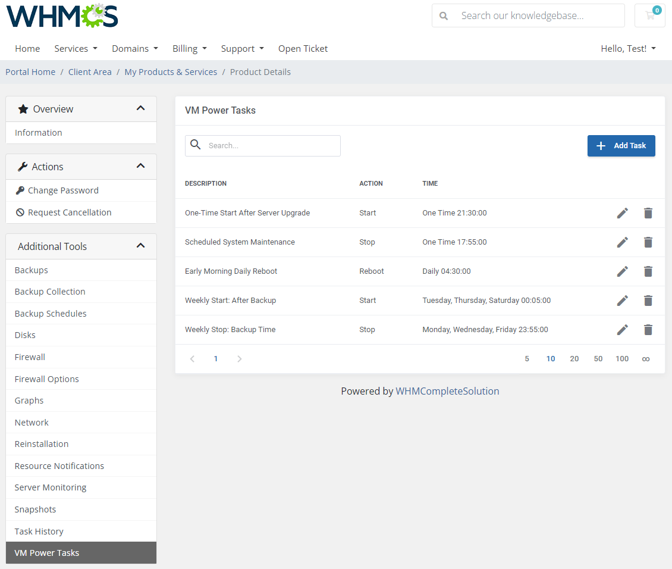This screenshot has height=569, width=672.
Task: Follow the Client Area breadcrumb link
Action: (90, 72)
